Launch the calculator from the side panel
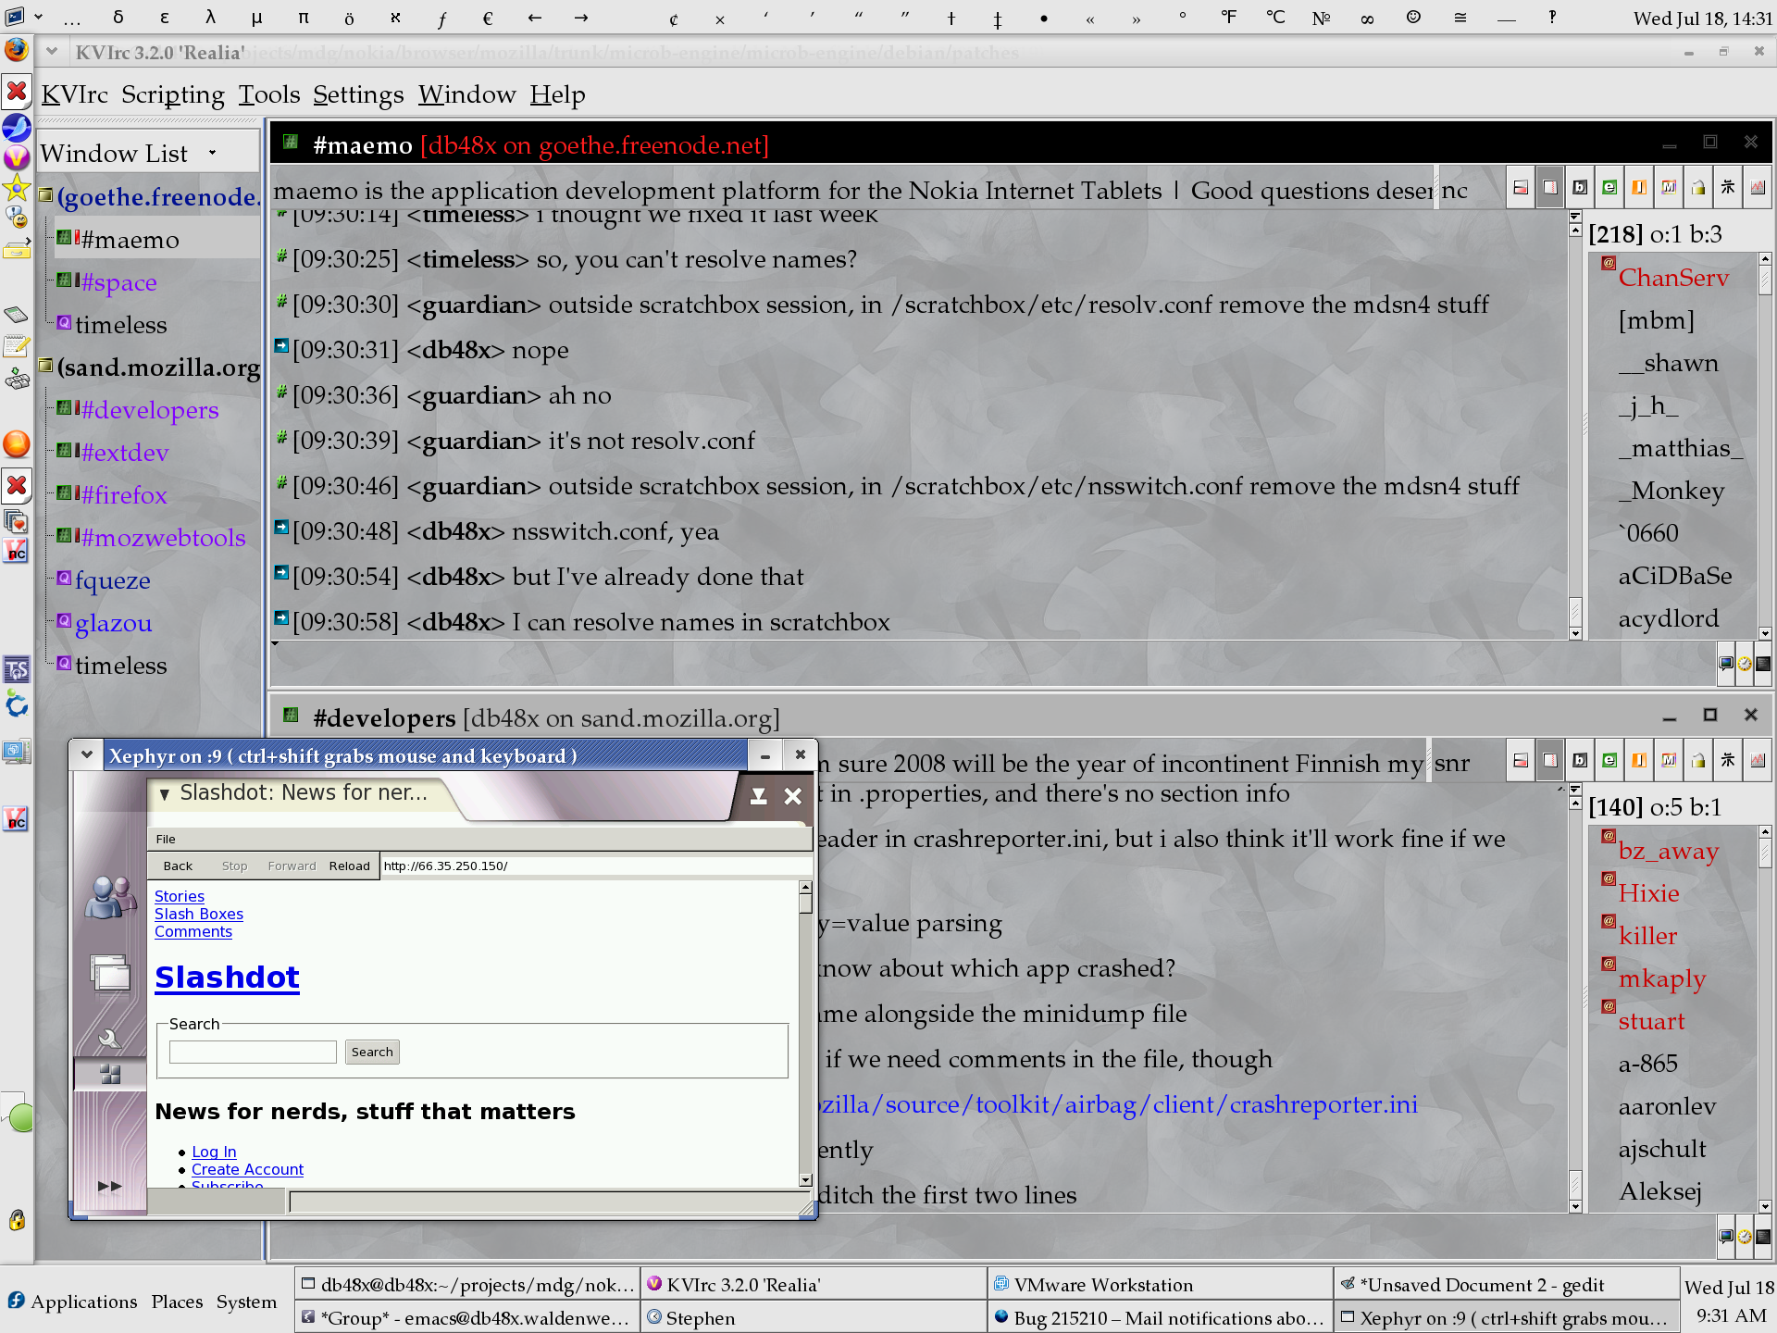 pos(17,316)
